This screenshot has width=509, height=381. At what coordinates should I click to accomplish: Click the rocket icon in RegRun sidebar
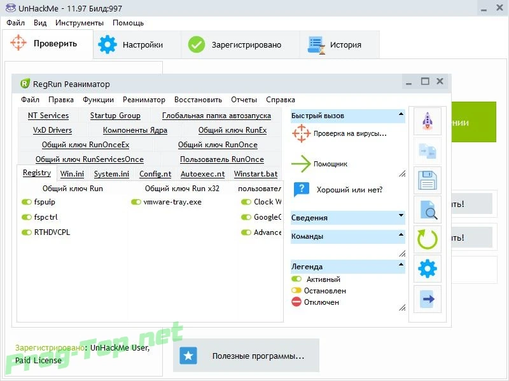coord(427,121)
